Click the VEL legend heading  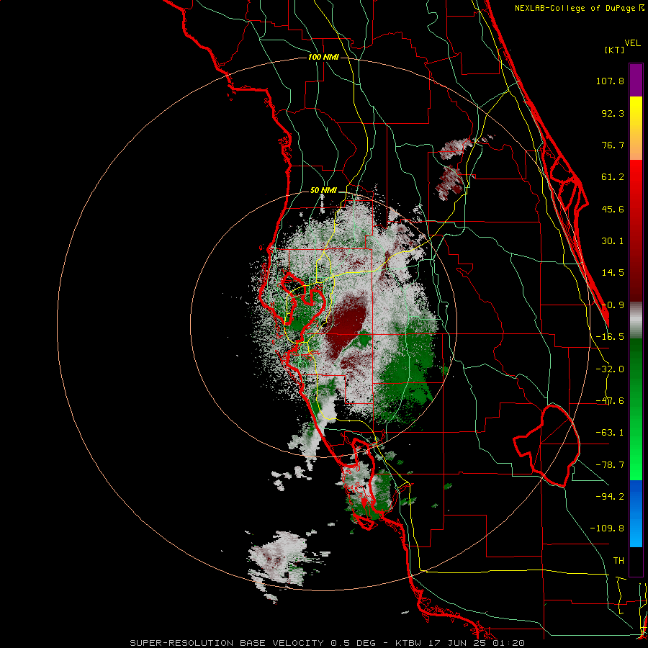pyautogui.click(x=633, y=43)
